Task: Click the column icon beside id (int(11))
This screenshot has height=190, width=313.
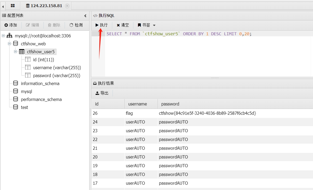Action: (x=28, y=59)
